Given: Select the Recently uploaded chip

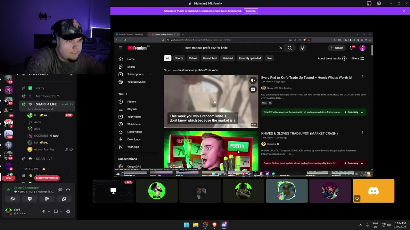Looking at the screenshot, I should 250,58.
